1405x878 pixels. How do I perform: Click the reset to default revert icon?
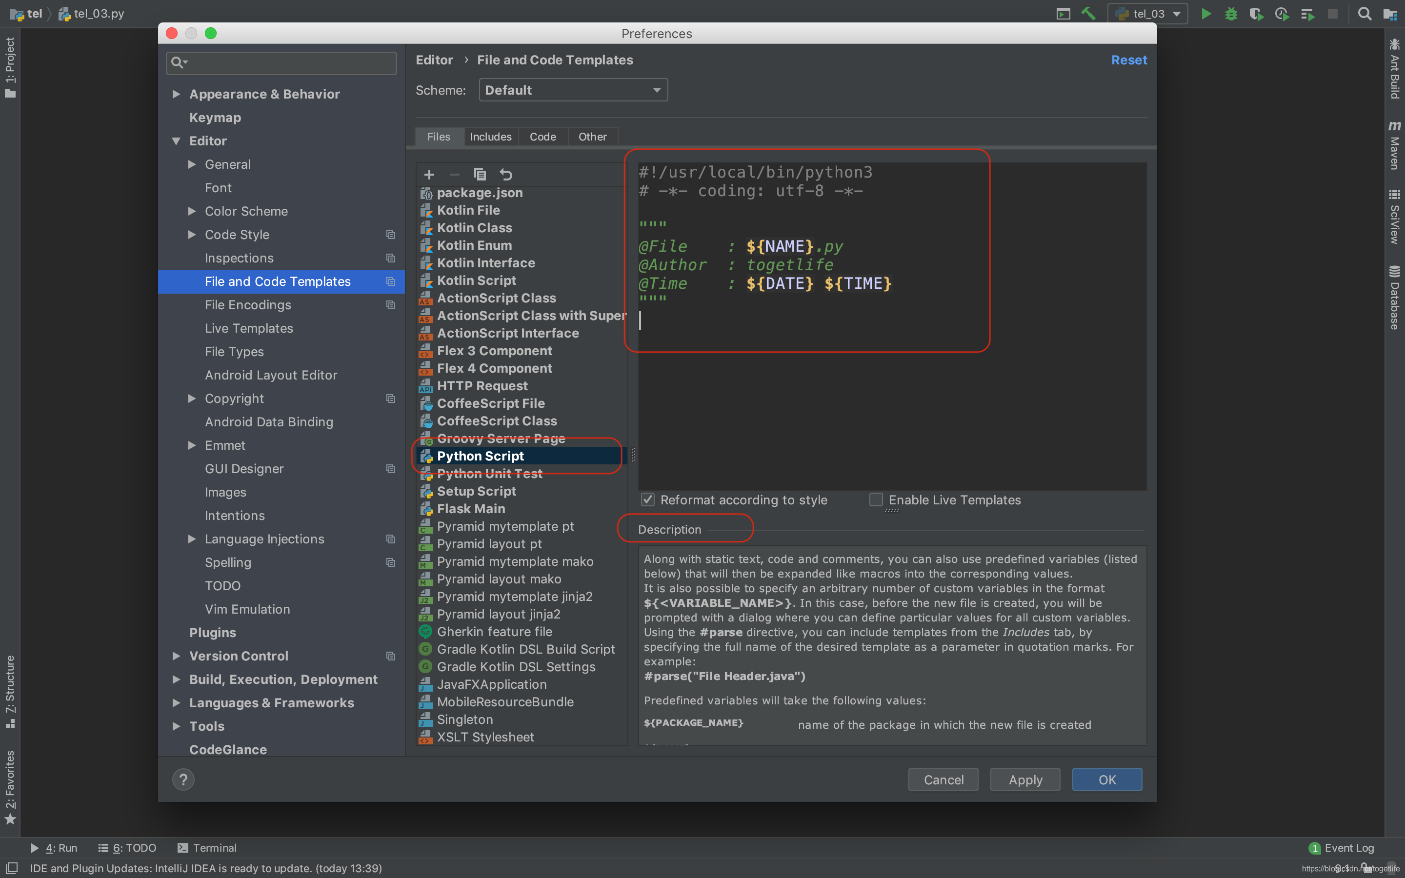(506, 174)
